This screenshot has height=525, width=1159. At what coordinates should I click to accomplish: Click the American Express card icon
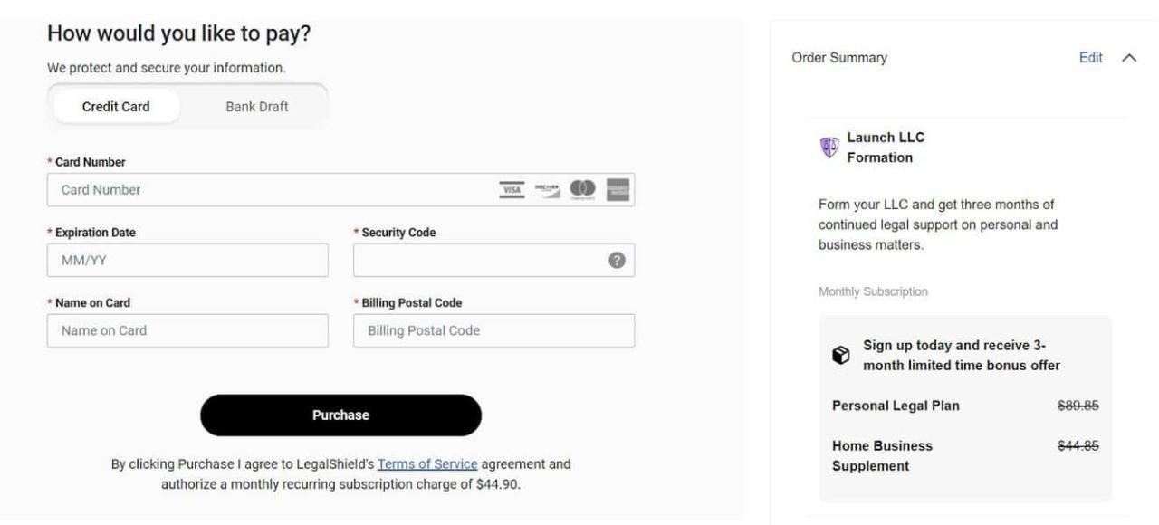618,189
